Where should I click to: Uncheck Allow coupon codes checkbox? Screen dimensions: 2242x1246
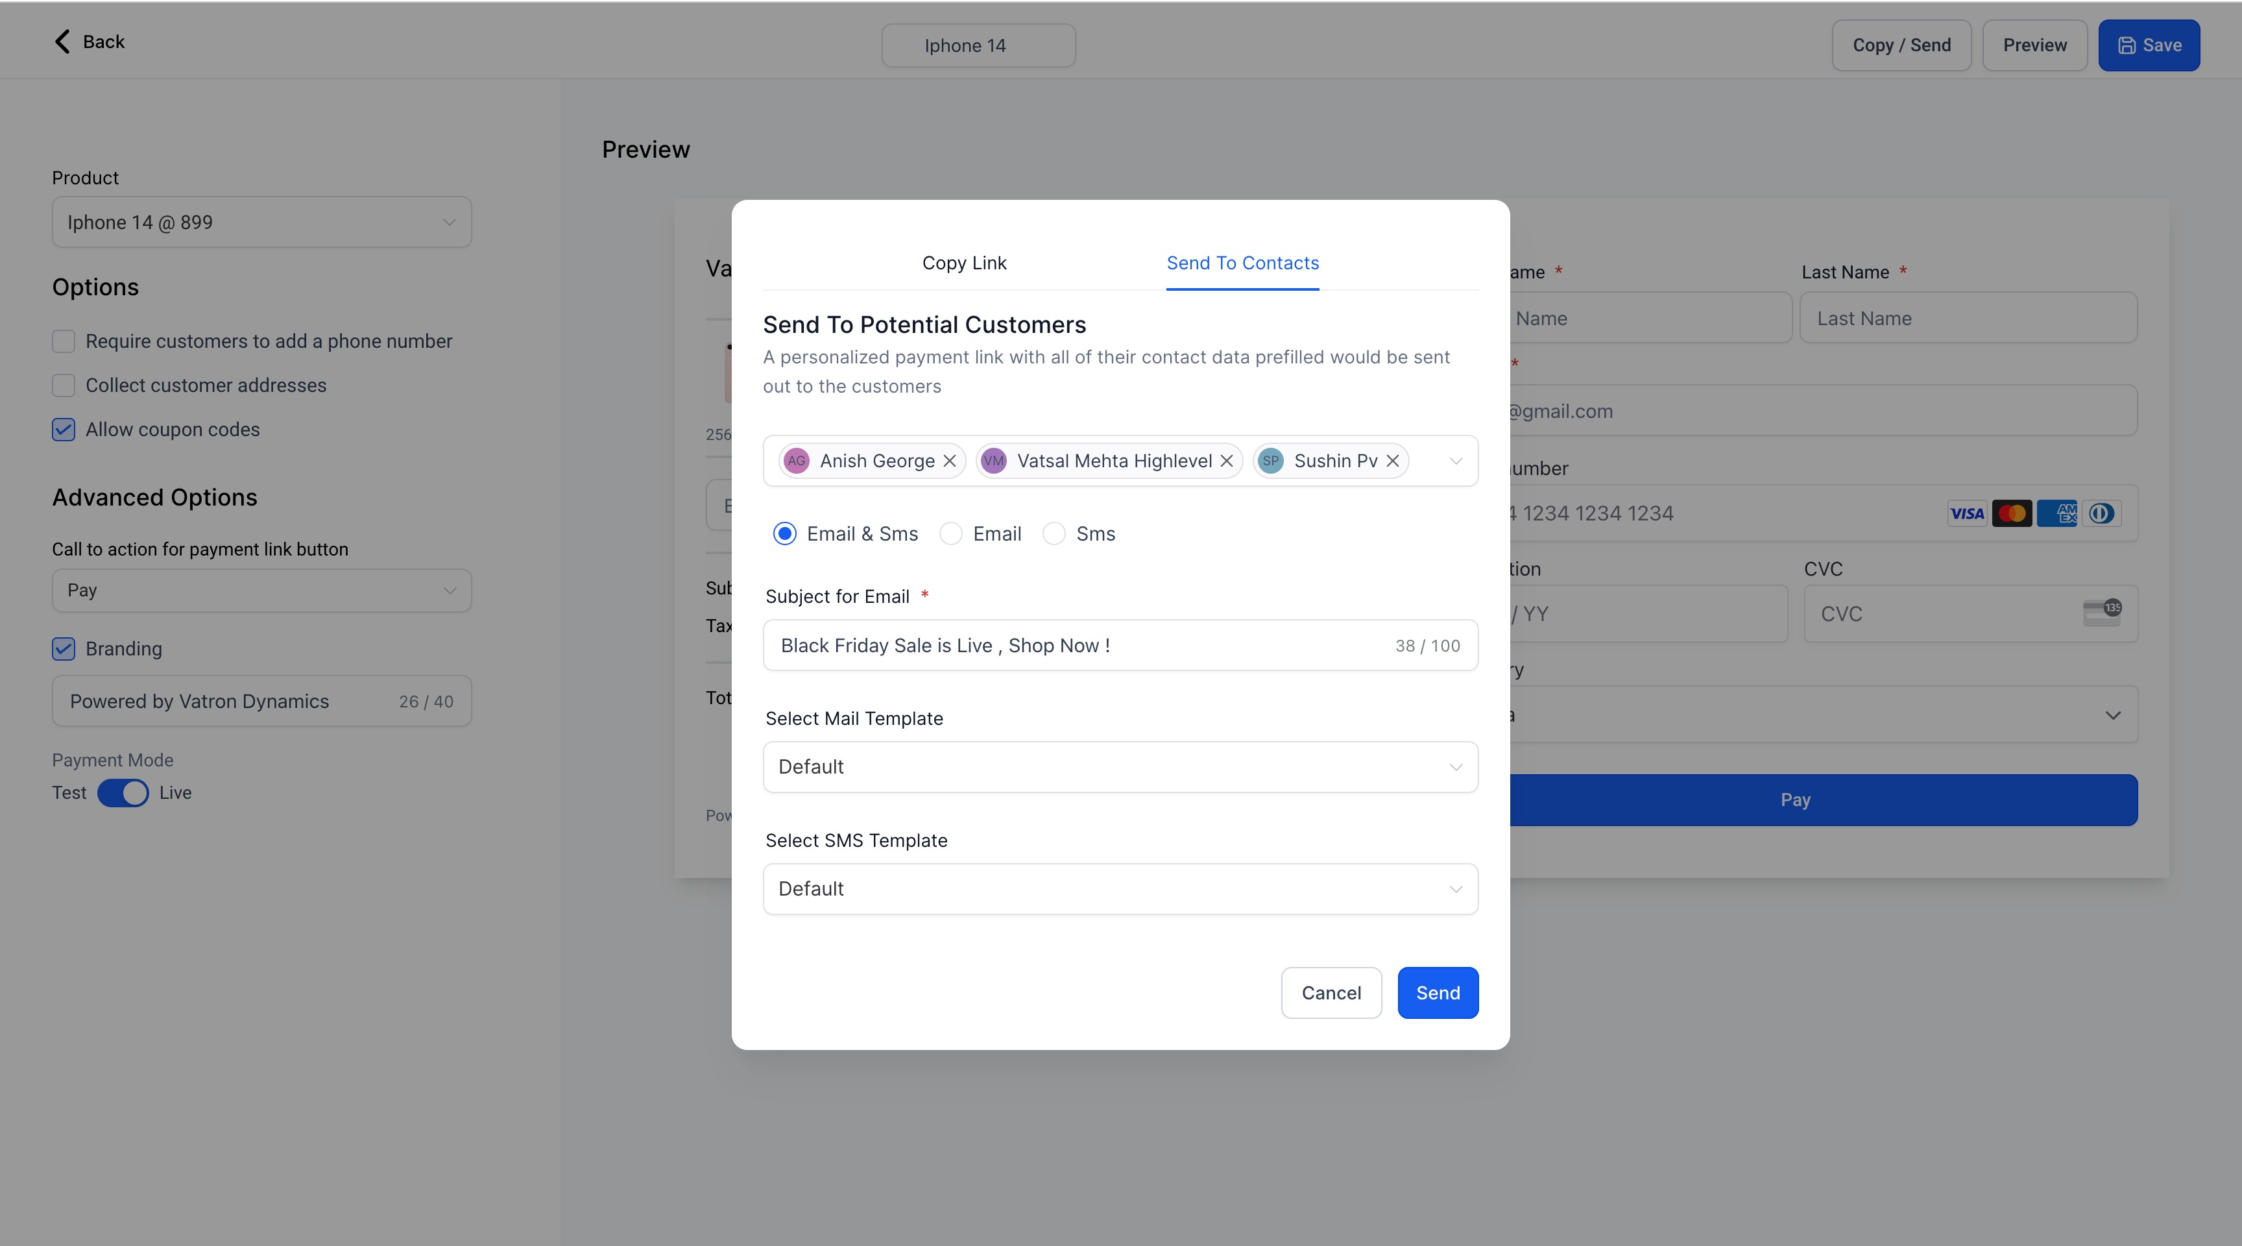coord(64,429)
